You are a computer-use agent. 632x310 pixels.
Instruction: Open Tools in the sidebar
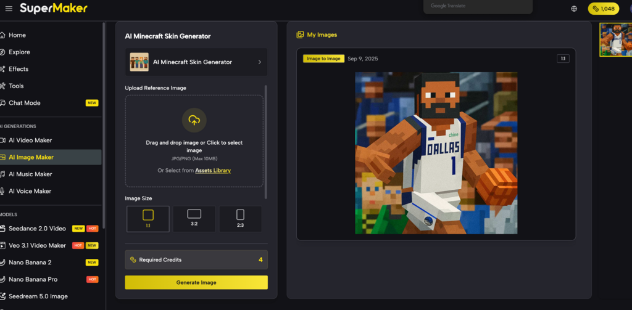(16, 86)
